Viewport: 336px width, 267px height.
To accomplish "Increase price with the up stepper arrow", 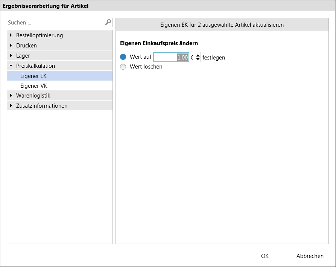I will [x=198, y=55].
